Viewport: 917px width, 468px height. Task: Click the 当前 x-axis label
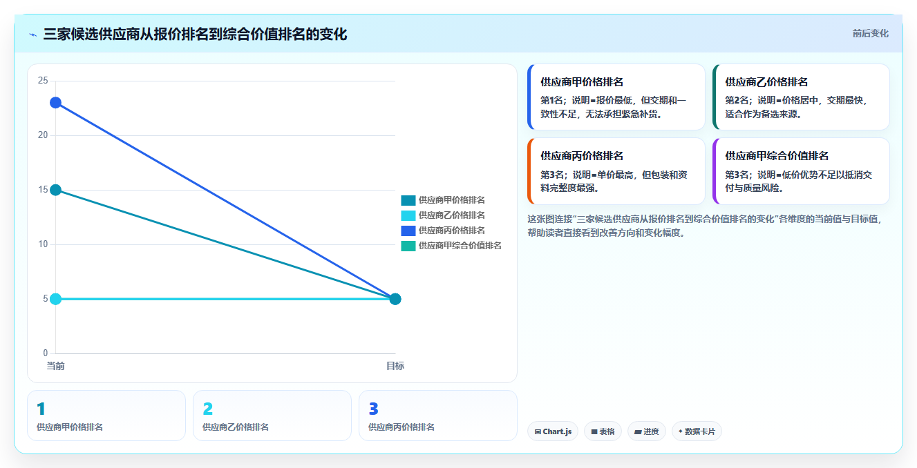pos(55,366)
